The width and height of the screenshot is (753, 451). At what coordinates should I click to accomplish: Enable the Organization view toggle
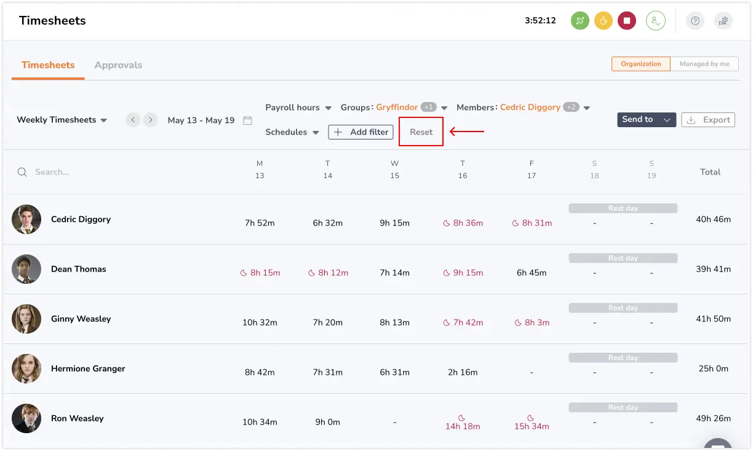(640, 63)
